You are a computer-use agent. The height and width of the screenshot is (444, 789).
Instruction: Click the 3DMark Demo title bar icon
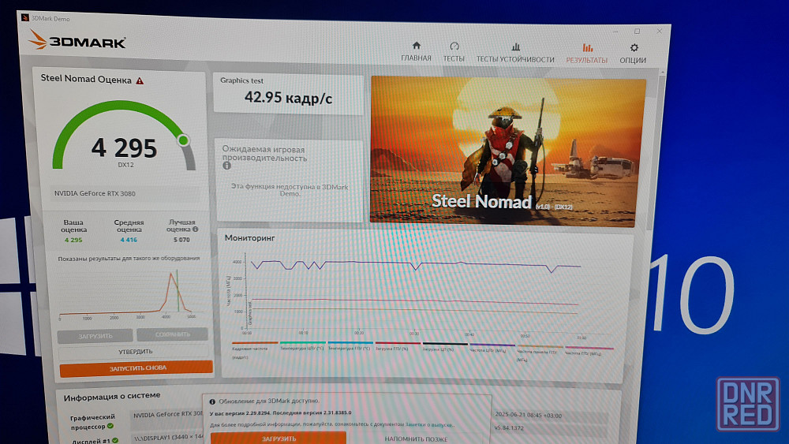[x=25, y=17]
